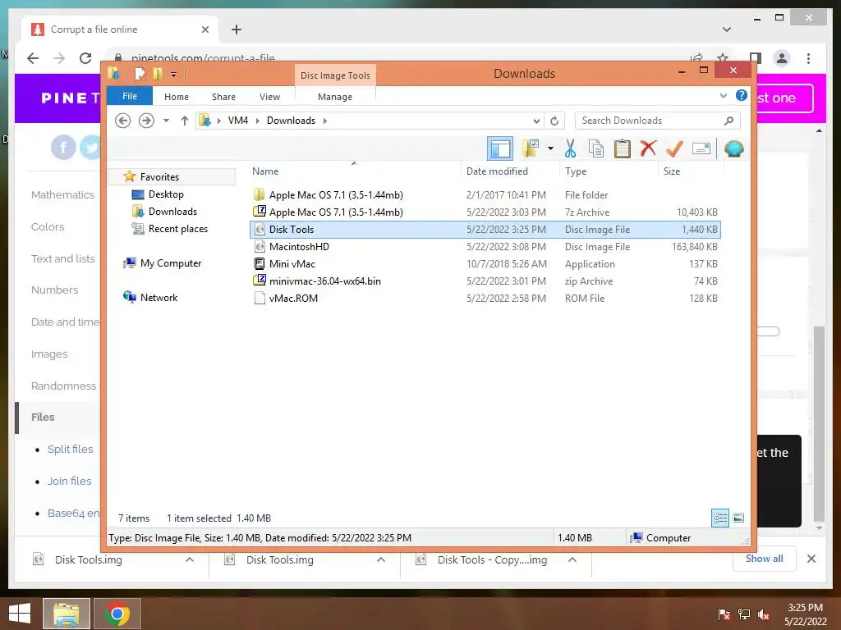The image size is (841, 630).
Task: Click Show all in Chrome downloads bar
Action: 765,558
